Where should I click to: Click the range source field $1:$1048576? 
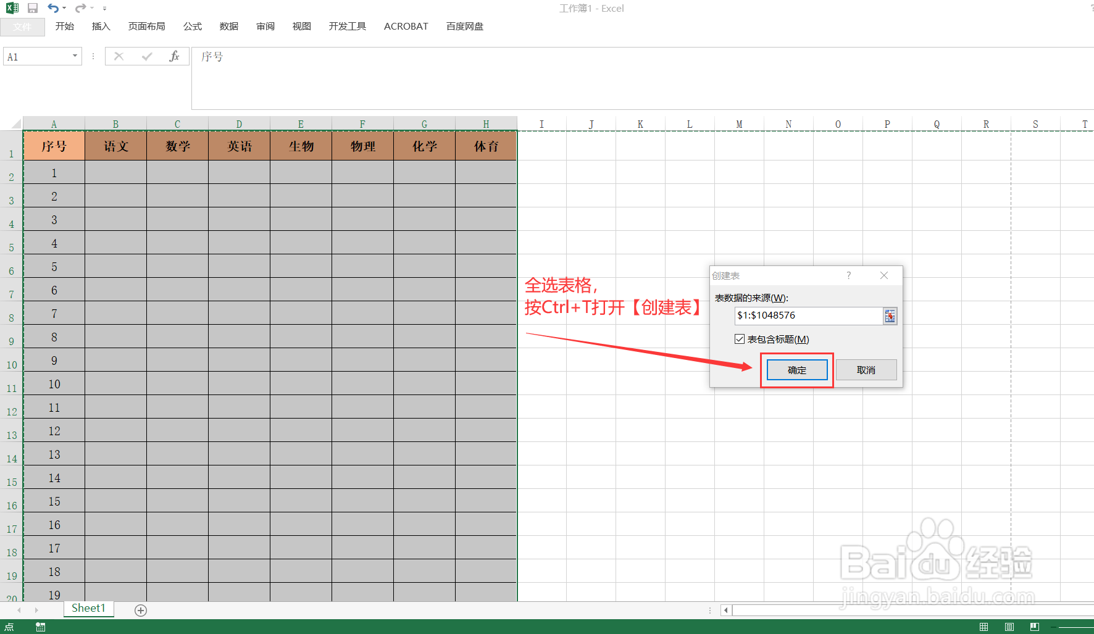coord(808,315)
